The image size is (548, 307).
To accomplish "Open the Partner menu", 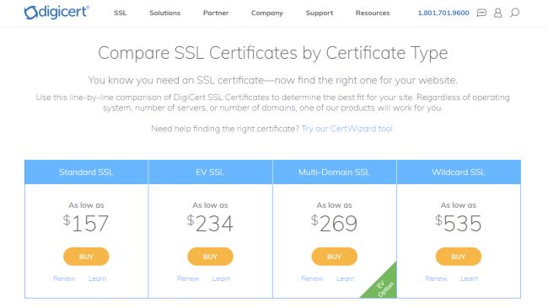I will point(216,13).
